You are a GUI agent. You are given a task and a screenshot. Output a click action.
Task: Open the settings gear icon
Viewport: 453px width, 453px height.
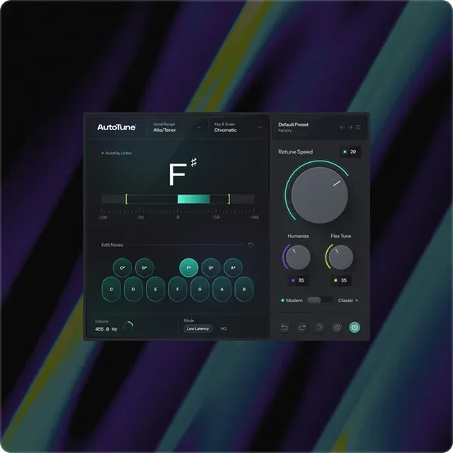point(337,328)
